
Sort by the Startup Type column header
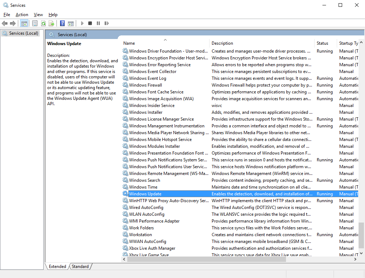[x=348, y=43]
